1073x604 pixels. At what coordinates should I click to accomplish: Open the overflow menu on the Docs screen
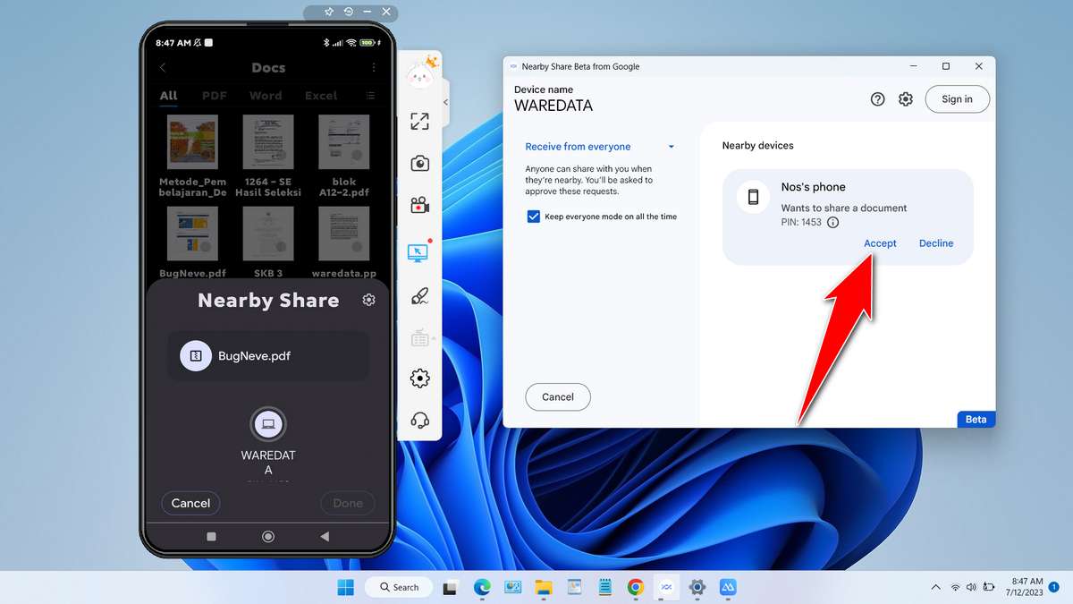click(x=374, y=67)
